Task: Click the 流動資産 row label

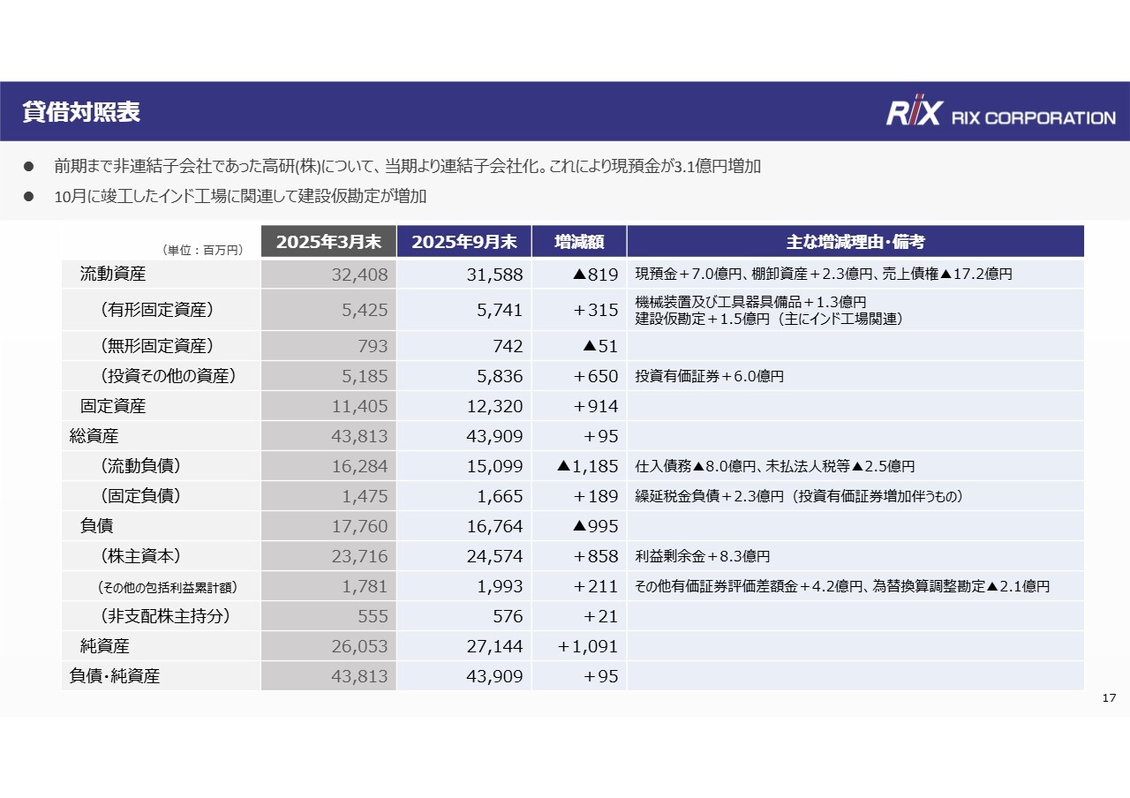Action: tap(113, 275)
